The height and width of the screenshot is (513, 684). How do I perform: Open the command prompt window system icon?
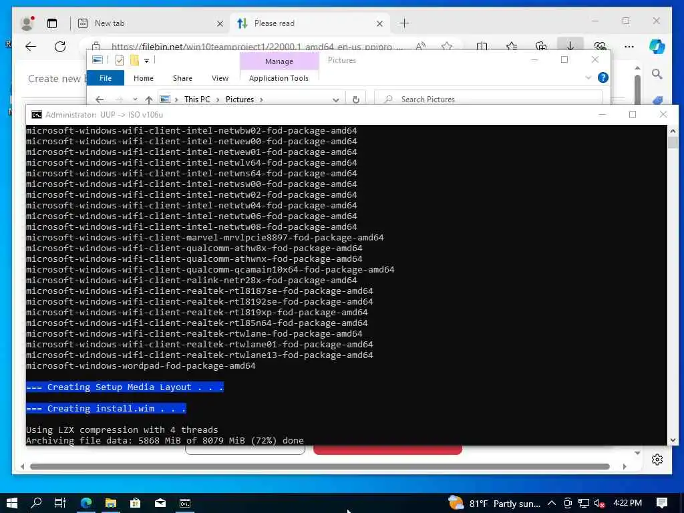pyautogui.click(x=37, y=115)
